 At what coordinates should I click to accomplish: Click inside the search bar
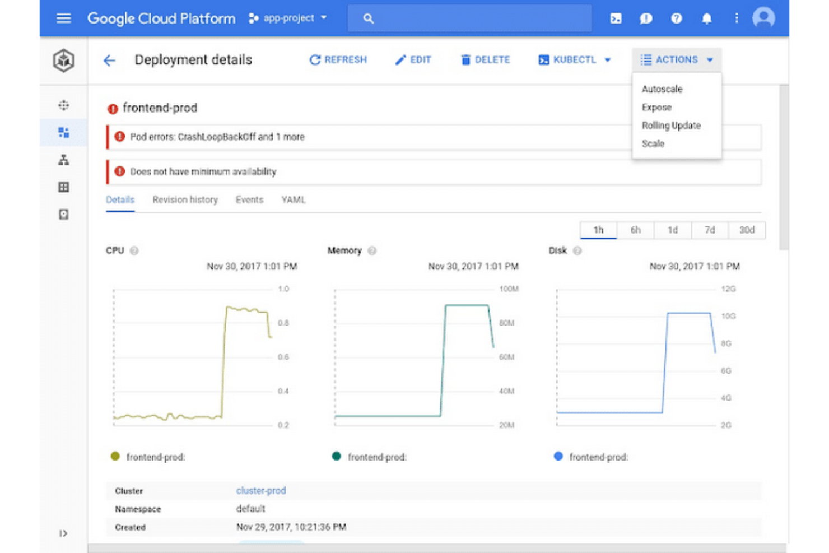point(469,18)
